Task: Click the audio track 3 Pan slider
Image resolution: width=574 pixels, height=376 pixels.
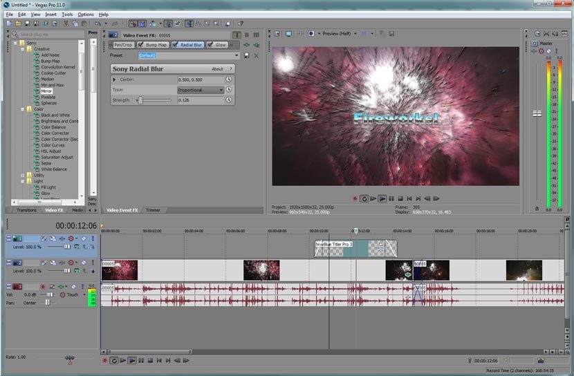Action: (x=47, y=303)
